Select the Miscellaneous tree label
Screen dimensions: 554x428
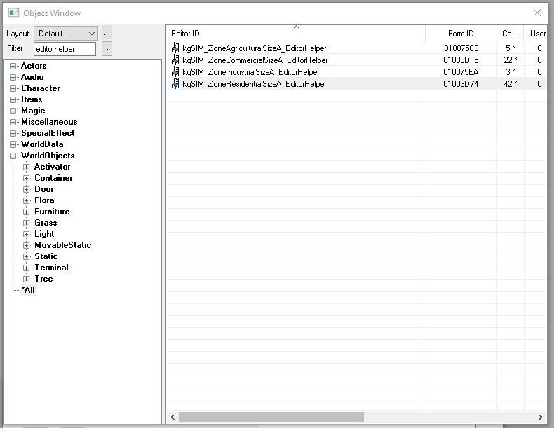[49, 122]
